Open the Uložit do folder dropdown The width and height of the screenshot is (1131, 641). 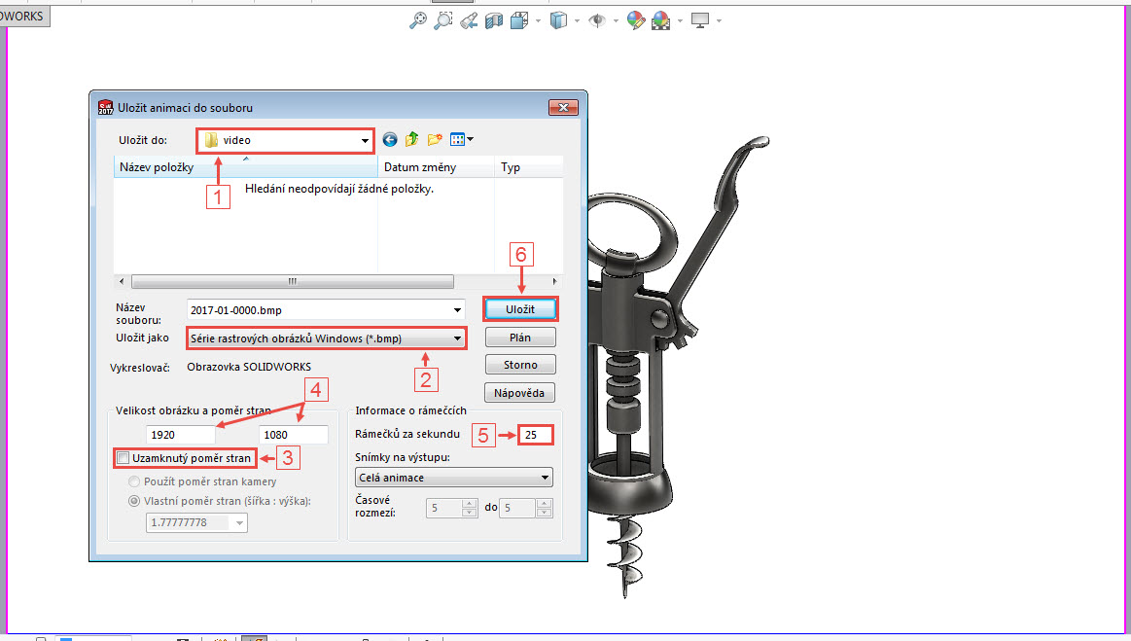365,139
